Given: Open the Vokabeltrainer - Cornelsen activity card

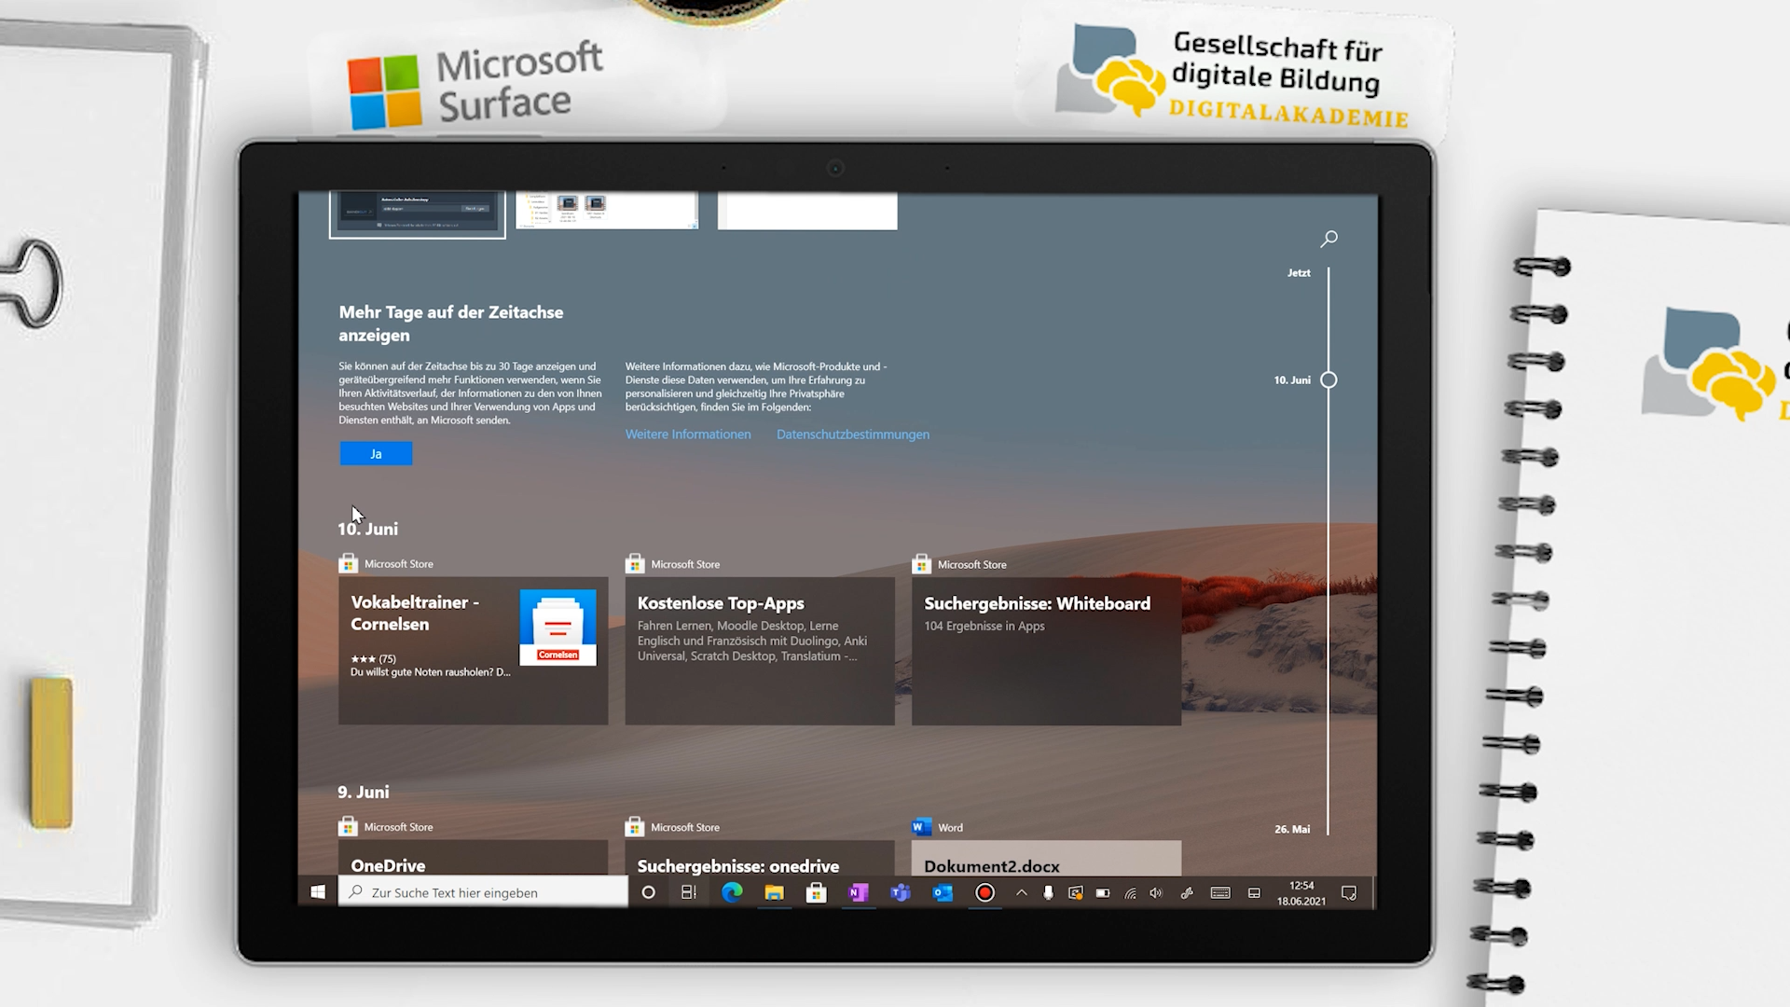Looking at the screenshot, I should [473, 651].
